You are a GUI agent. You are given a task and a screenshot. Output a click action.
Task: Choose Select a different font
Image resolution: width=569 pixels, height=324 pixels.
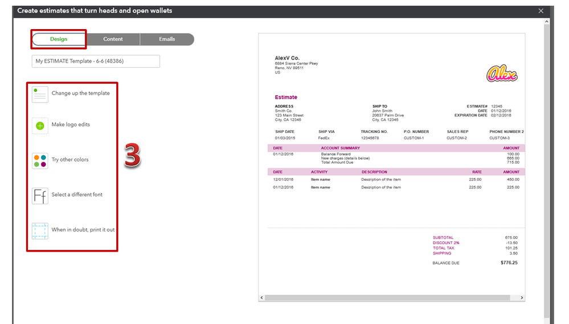coord(77,195)
